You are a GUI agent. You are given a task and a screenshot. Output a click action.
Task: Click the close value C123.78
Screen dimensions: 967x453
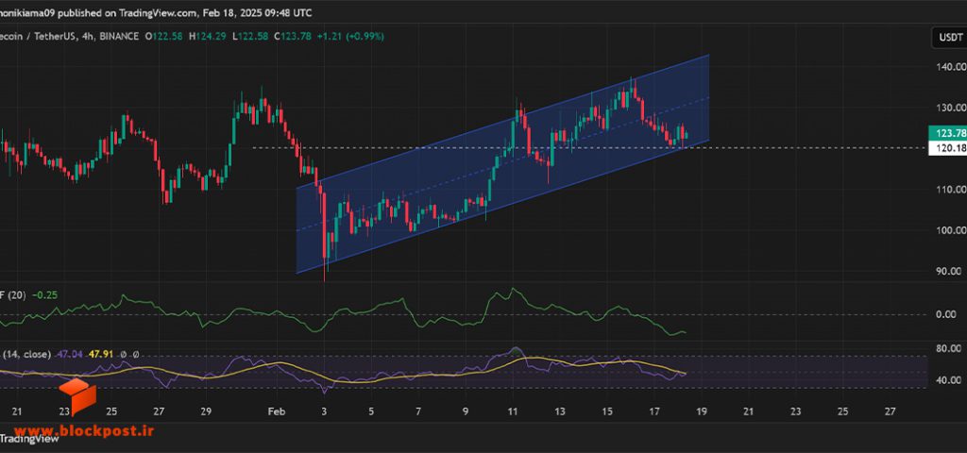[294, 37]
